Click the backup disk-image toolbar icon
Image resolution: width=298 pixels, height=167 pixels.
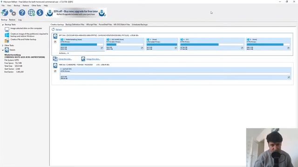tap(5, 13)
